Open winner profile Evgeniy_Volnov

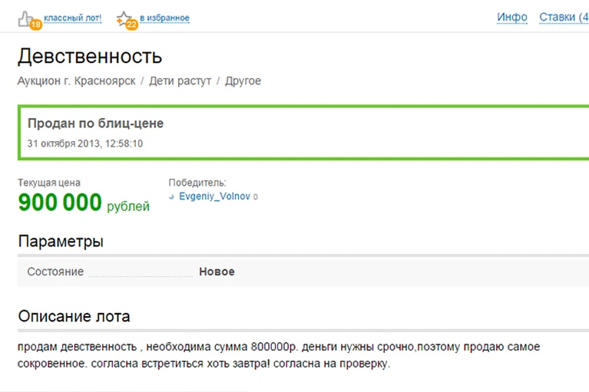(x=214, y=196)
